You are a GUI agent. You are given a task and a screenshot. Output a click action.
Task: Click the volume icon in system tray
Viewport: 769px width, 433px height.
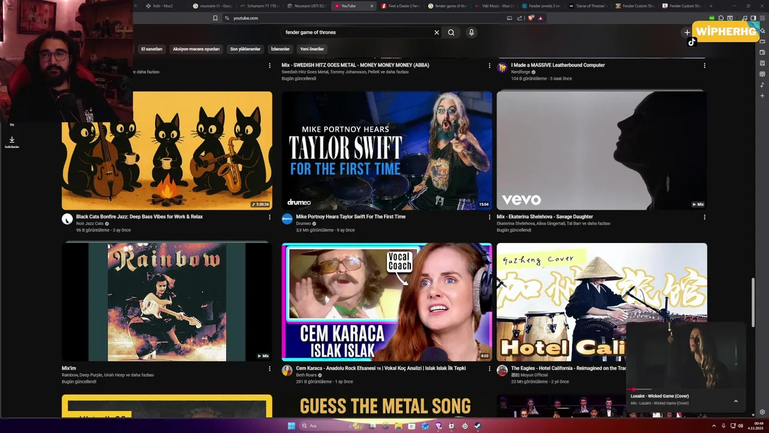pyautogui.click(x=741, y=426)
